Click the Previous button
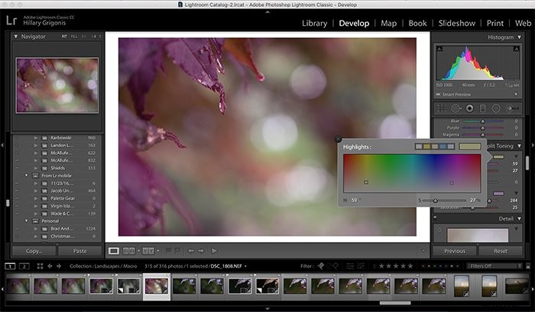Screen dimensions: 535x312 [x=455, y=251]
